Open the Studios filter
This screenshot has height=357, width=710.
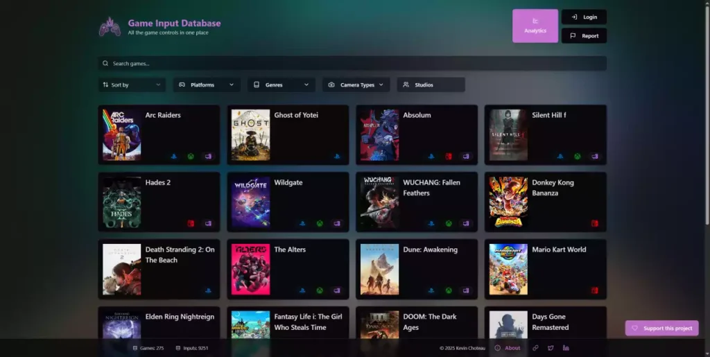[x=431, y=85]
